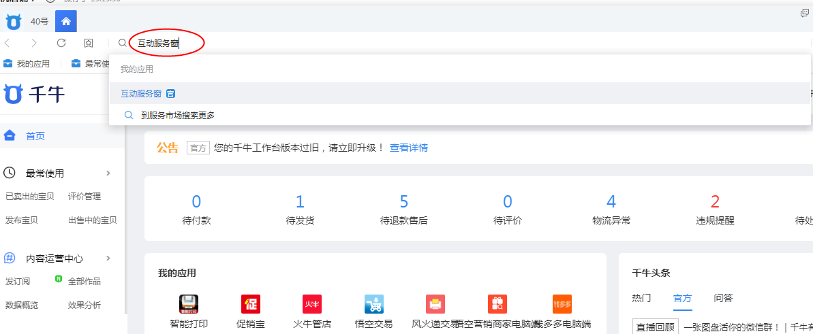Click the sidebar vertical scrollbar

click(x=125, y=220)
